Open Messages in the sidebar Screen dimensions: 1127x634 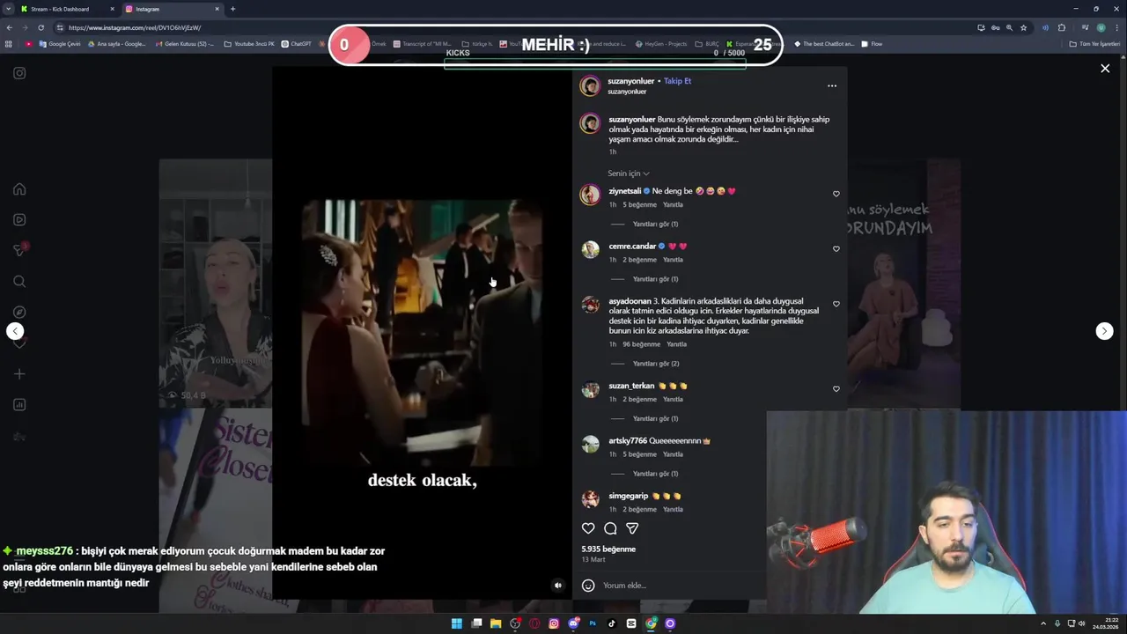[19, 250]
